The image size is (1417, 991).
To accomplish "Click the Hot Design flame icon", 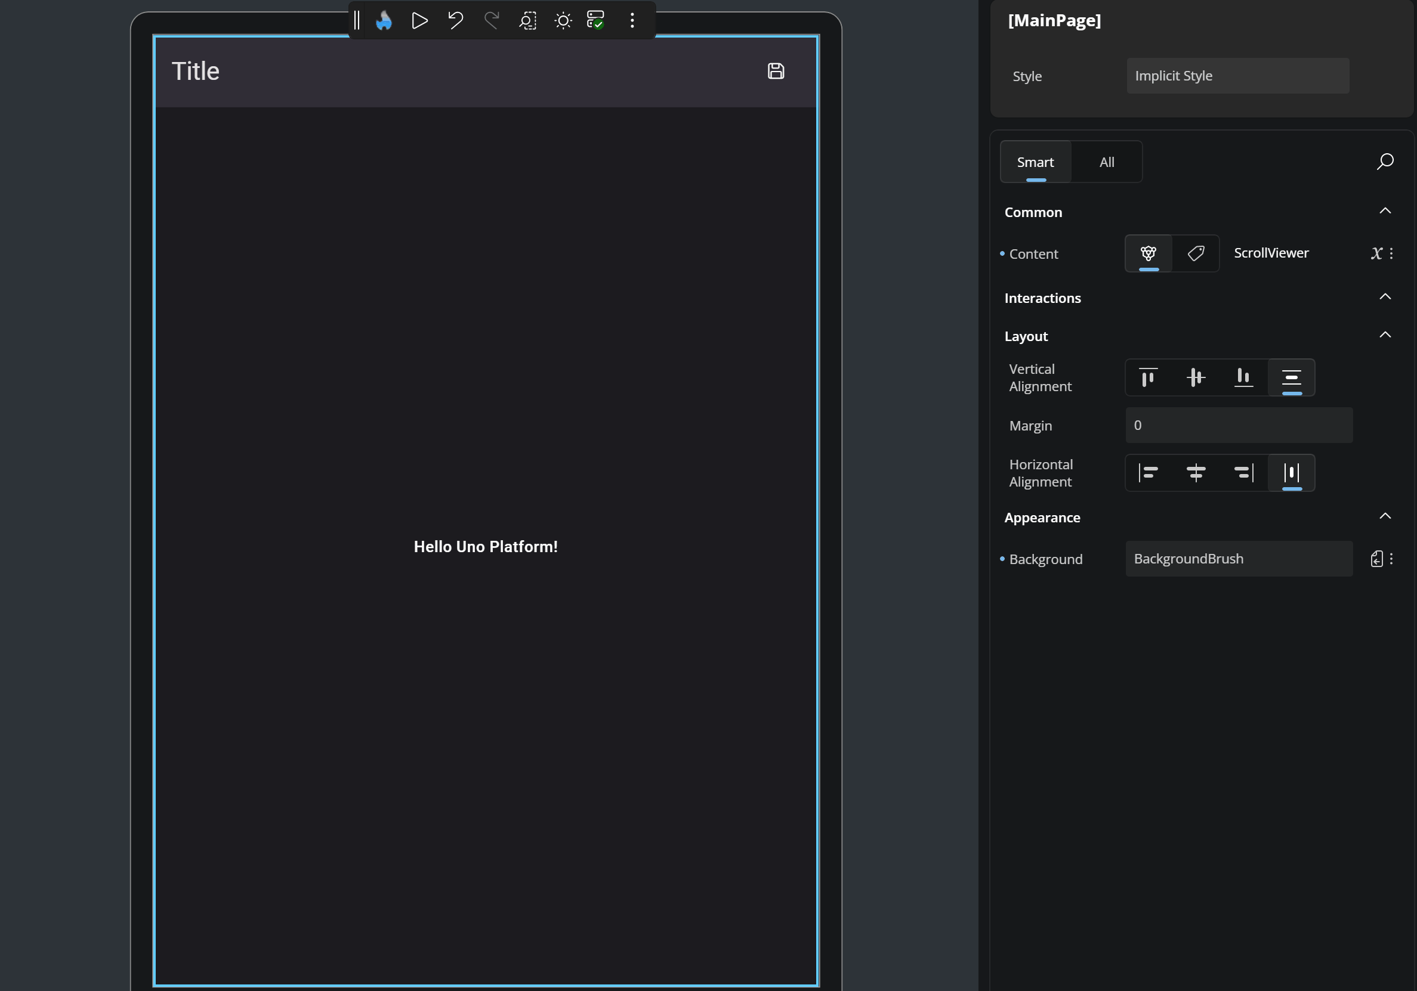I will pos(384,20).
